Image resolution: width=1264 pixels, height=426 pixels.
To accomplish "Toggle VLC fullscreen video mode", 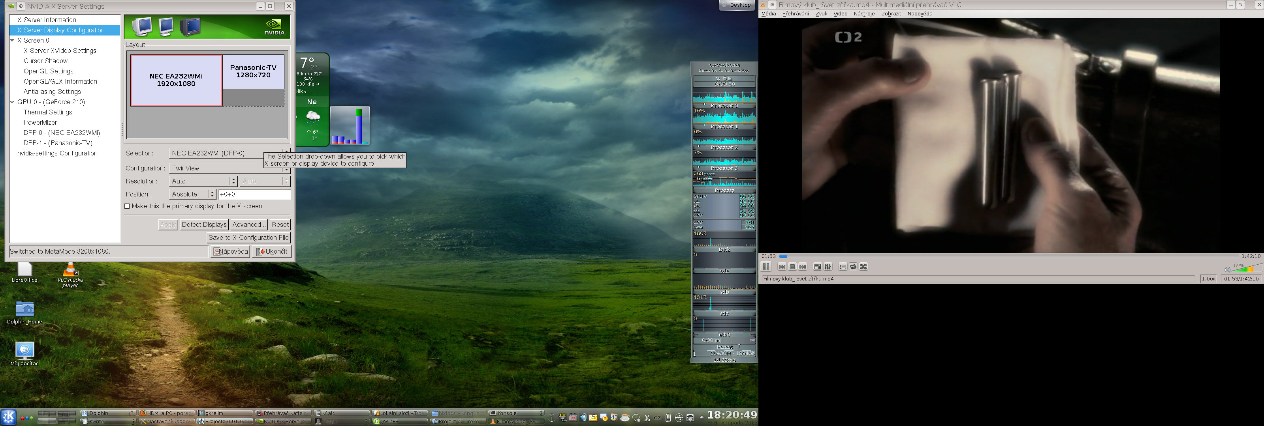I will [x=817, y=267].
